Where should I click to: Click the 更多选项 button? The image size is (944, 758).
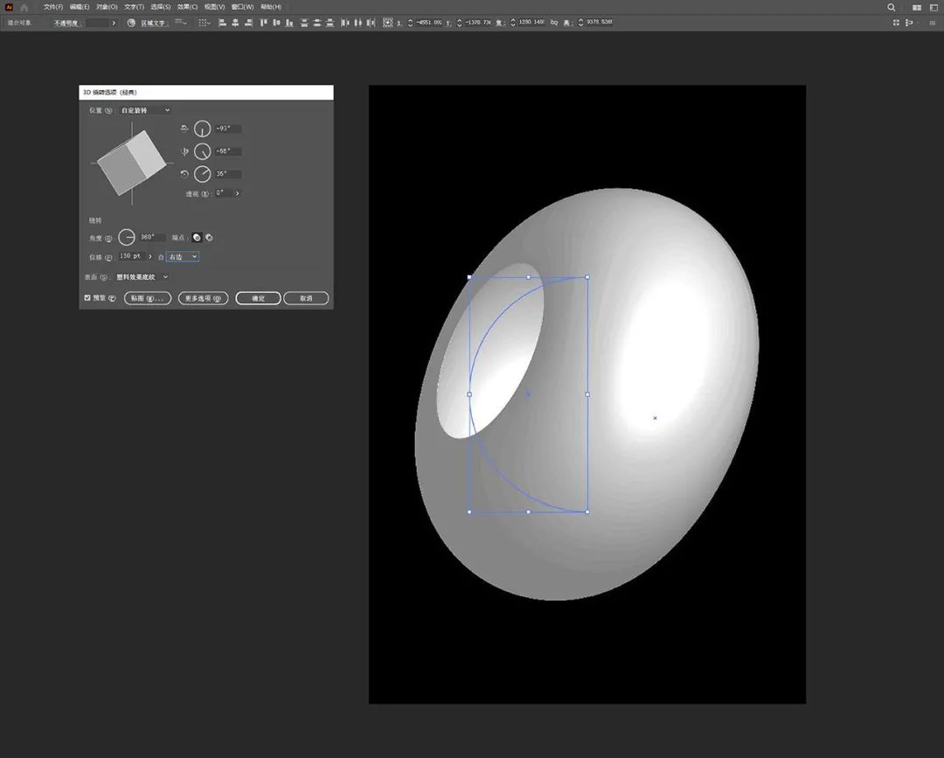[x=203, y=298]
